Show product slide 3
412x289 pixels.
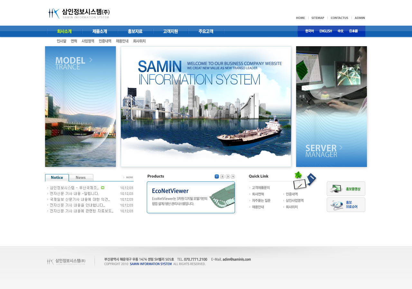(228, 176)
